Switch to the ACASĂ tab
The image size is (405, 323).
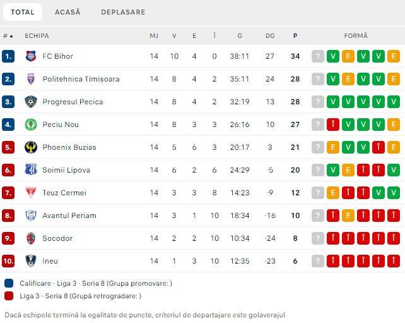67,12
